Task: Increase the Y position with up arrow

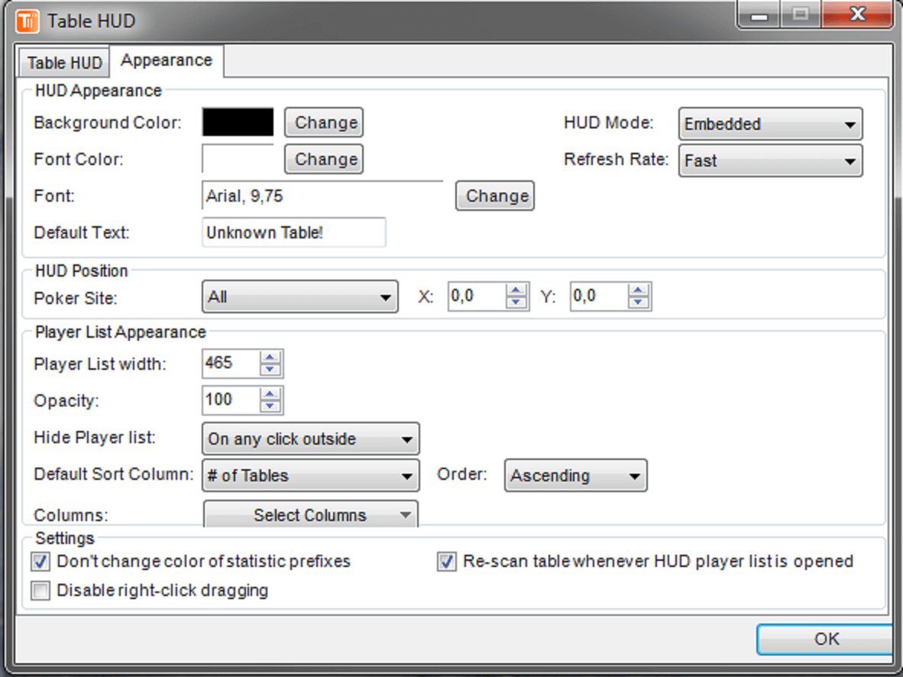Action: 638,290
